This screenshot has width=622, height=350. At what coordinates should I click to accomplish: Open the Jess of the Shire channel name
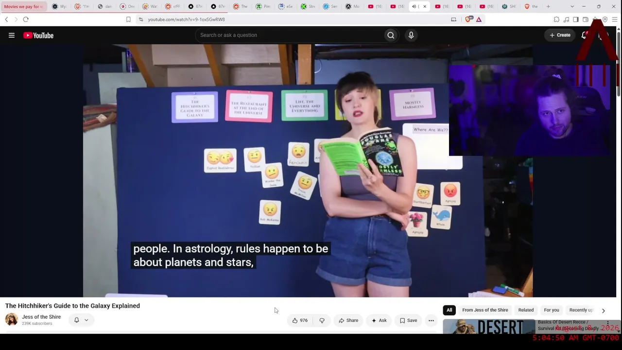tap(41, 317)
